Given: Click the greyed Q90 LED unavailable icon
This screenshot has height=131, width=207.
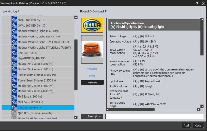Looking at the screenshot, I should tap(14, 113).
